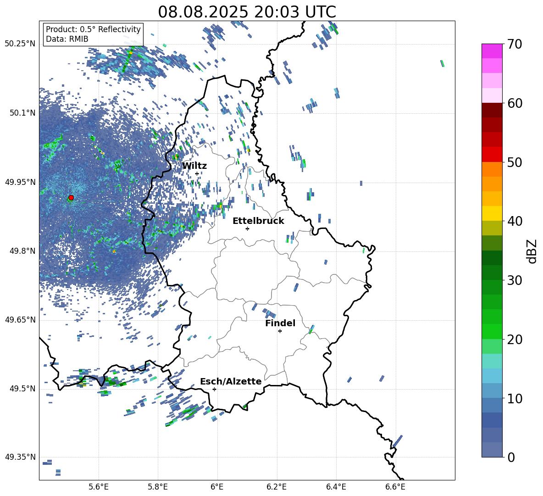Click the Findel station cross marker
This screenshot has height=496, width=543.
tap(280, 331)
